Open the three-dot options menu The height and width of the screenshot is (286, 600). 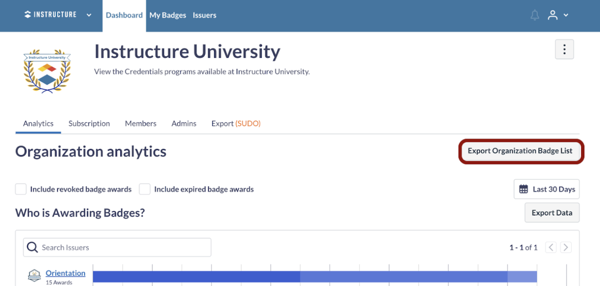point(564,49)
